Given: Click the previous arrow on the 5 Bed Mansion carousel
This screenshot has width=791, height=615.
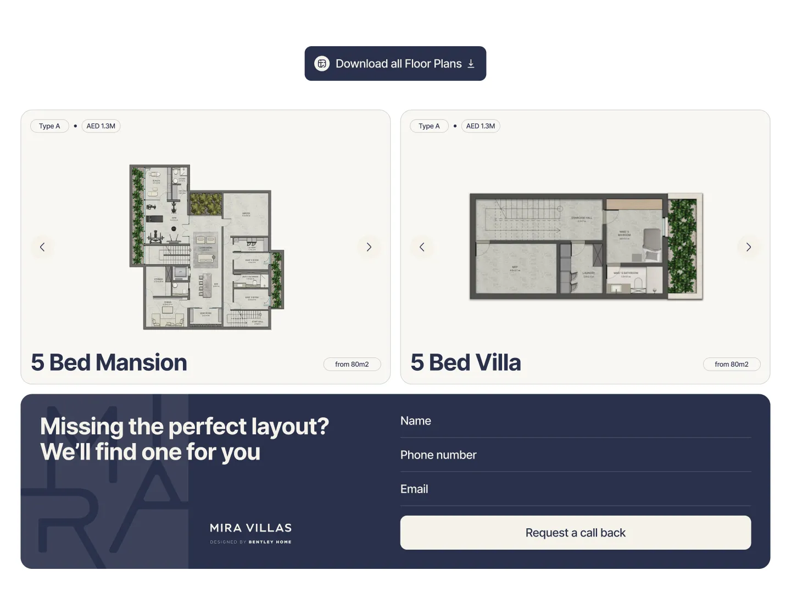Looking at the screenshot, I should coord(42,247).
